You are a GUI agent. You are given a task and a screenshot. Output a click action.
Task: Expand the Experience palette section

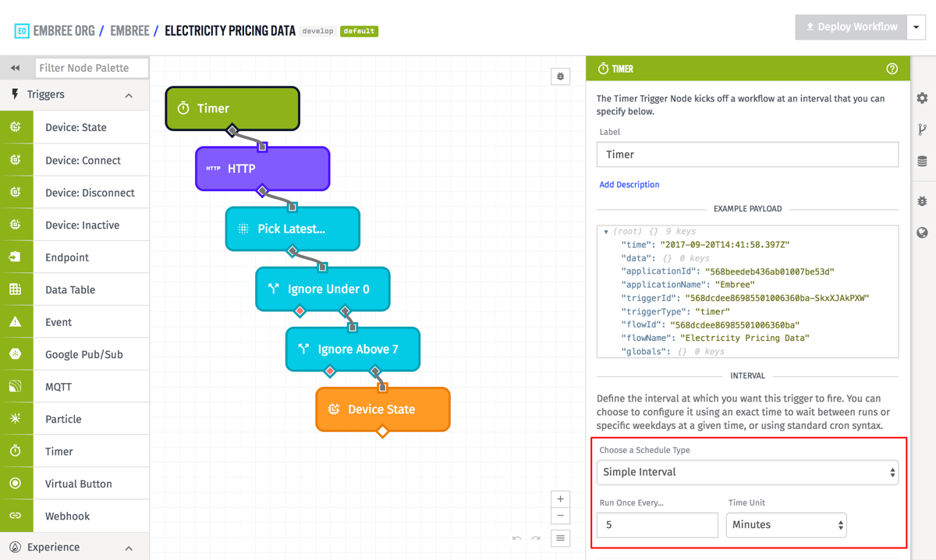pos(129,548)
